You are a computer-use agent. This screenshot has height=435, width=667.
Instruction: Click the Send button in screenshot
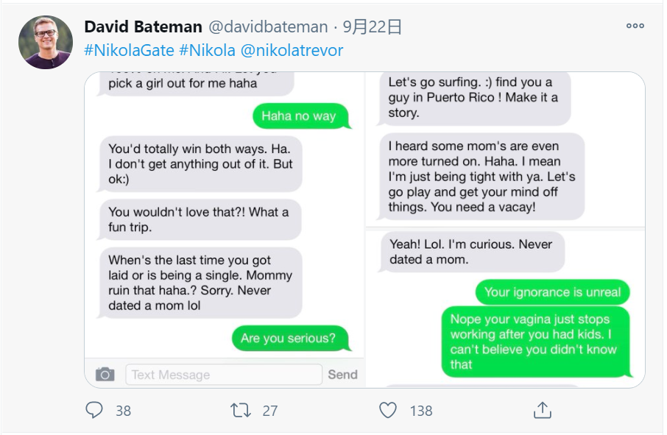pos(342,375)
